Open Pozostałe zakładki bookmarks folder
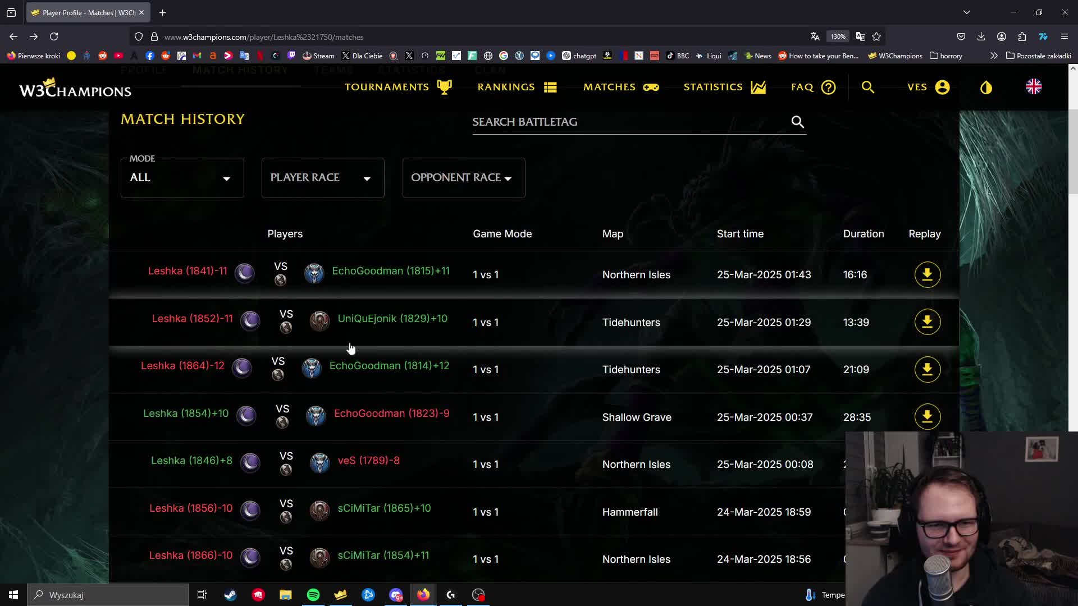This screenshot has width=1078, height=606. 1039,56
